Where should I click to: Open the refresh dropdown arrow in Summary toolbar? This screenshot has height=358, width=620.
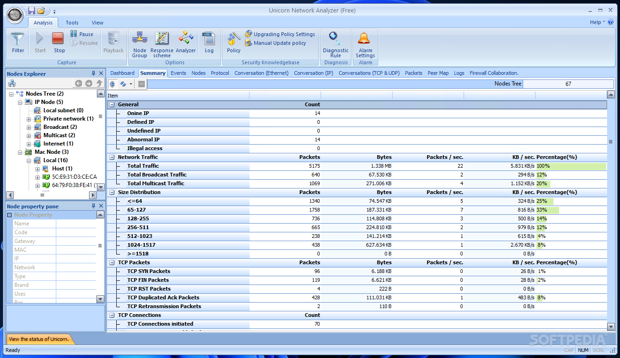[x=131, y=84]
